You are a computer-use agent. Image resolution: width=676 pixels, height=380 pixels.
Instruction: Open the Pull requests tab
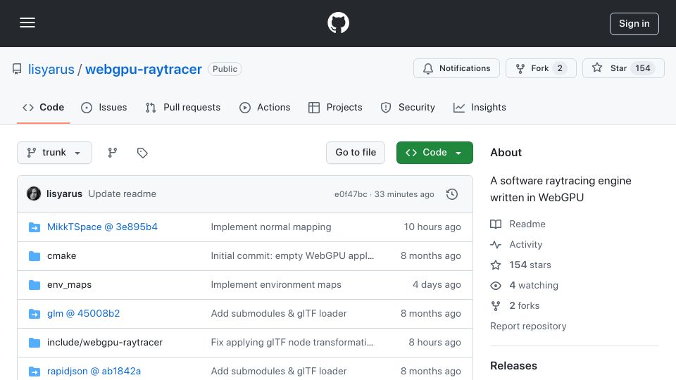[183, 107]
